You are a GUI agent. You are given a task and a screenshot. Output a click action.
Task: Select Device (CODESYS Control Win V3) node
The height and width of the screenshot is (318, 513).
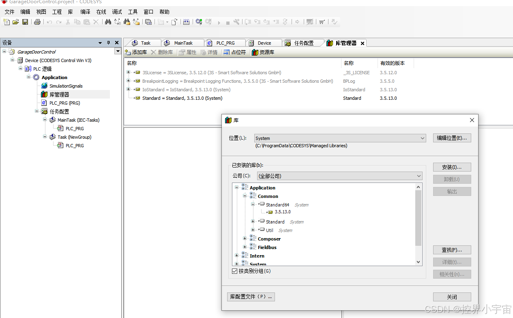tap(54, 60)
